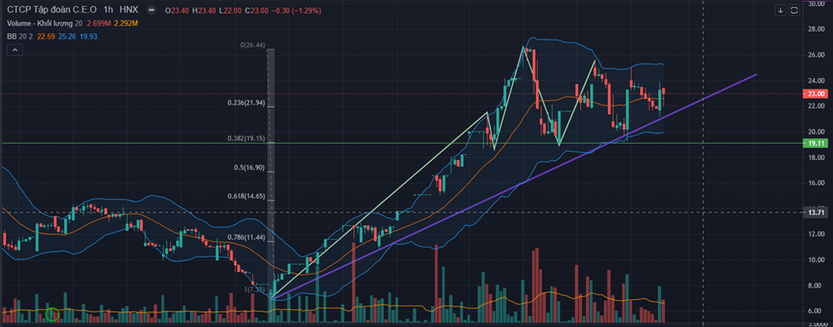The width and height of the screenshot is (833, 327).
Task: Click the open value O23.40
Action: (178, 10)
